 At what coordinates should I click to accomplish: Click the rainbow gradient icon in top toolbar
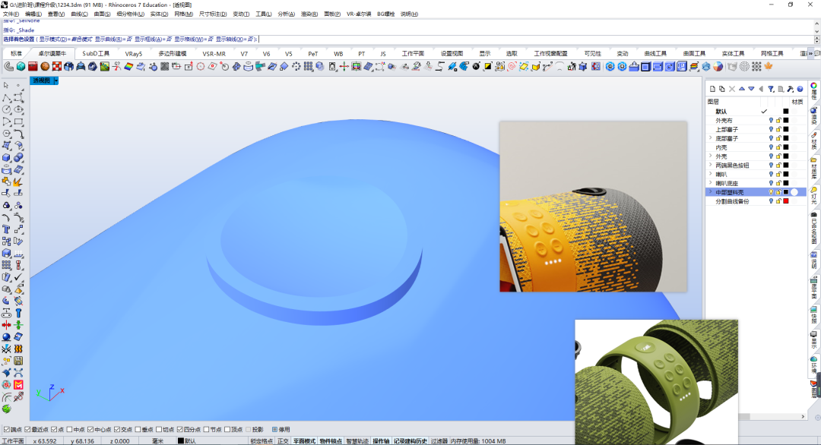(x=128, y=66)
